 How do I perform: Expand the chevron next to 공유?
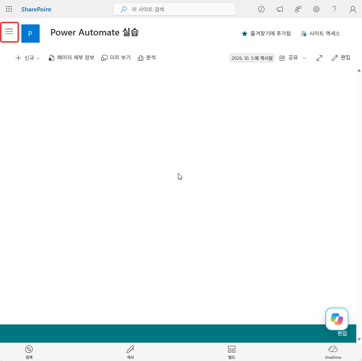304,58
